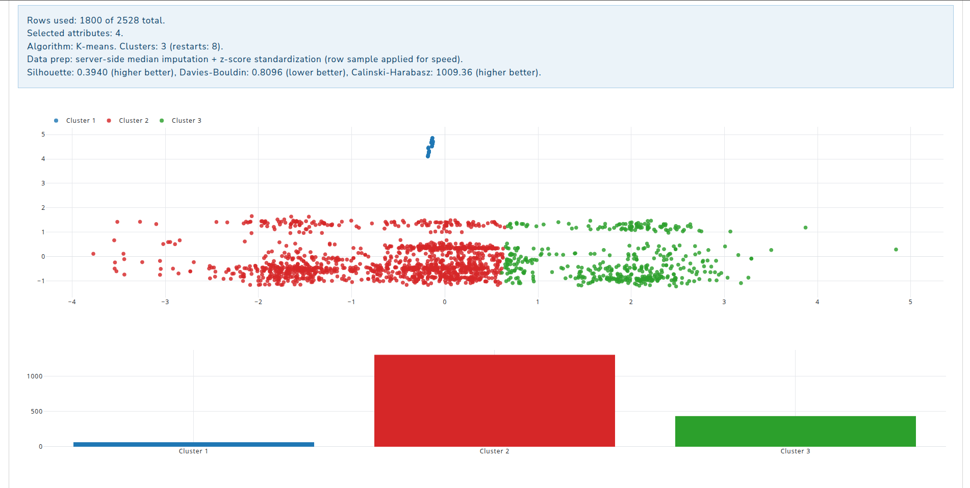Click the blue Cluster 1 scatter points
The image size is (970, 488).
pyautogui.click(x=430, y=147)
